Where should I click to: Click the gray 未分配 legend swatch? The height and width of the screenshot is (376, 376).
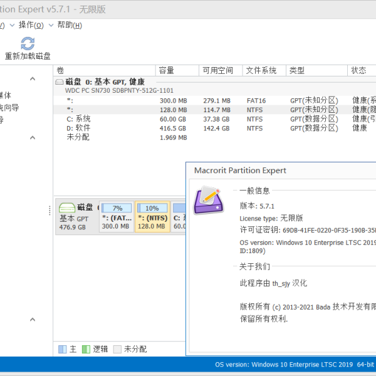[x=117, y=349]
